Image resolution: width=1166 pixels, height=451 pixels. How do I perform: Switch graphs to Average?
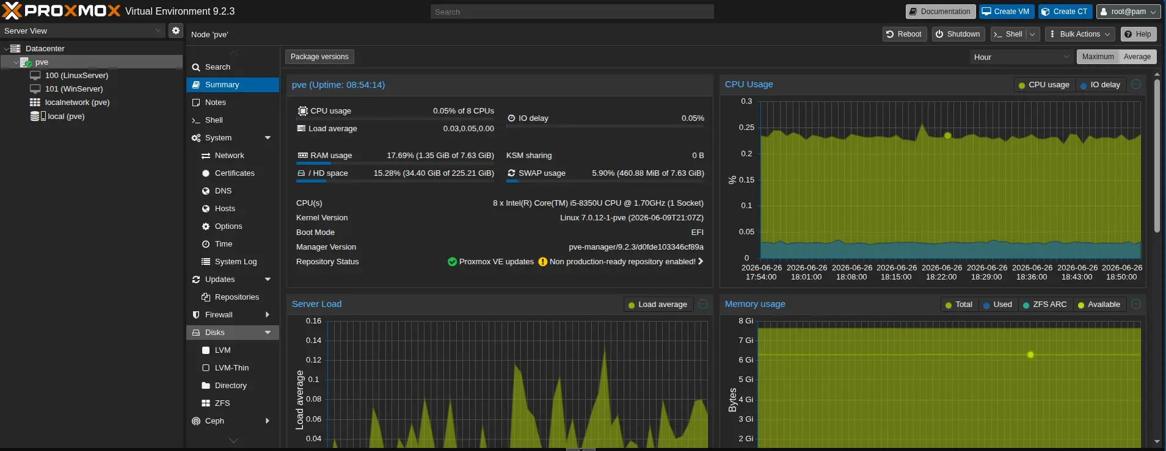point(1137,57)
